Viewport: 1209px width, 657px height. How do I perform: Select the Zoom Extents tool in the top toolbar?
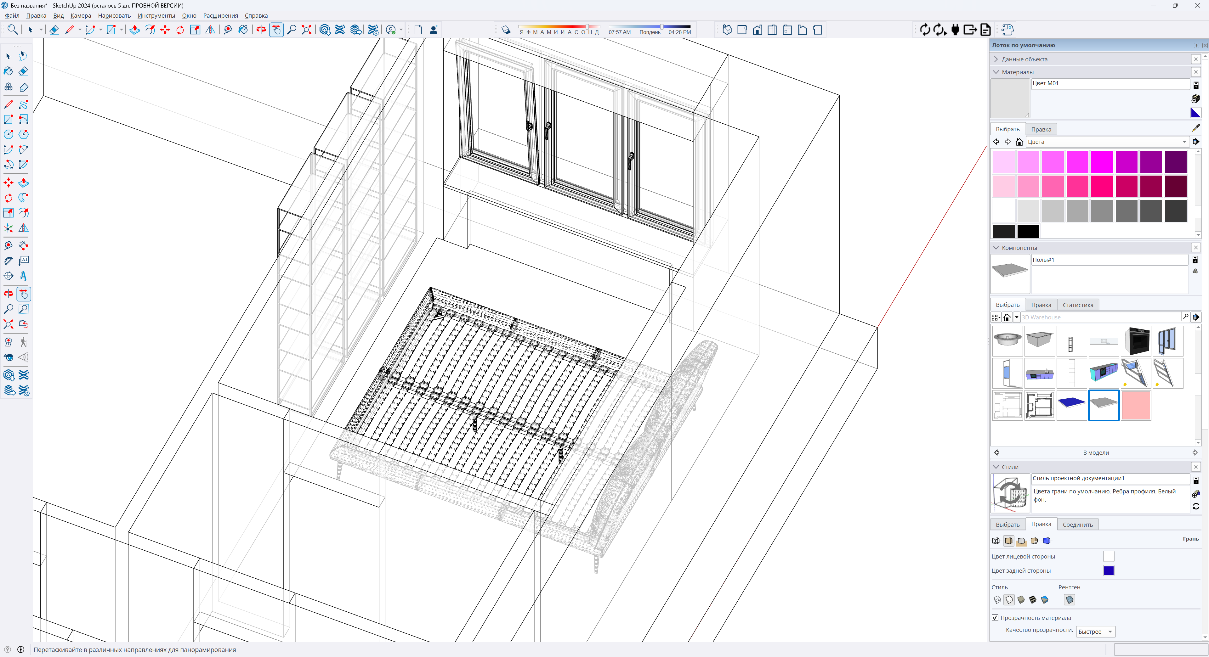click(306, 30)
